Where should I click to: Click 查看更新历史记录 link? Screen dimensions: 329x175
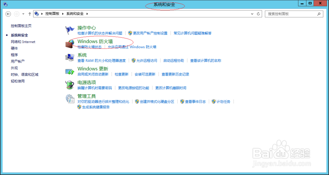[175, 74]
